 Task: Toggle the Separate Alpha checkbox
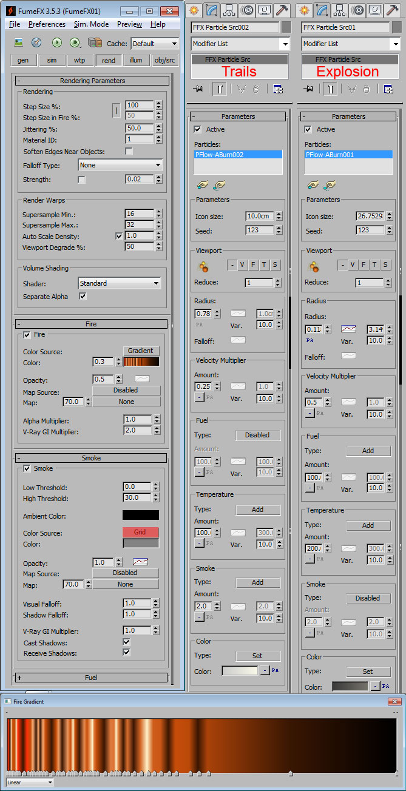point(83,297)
